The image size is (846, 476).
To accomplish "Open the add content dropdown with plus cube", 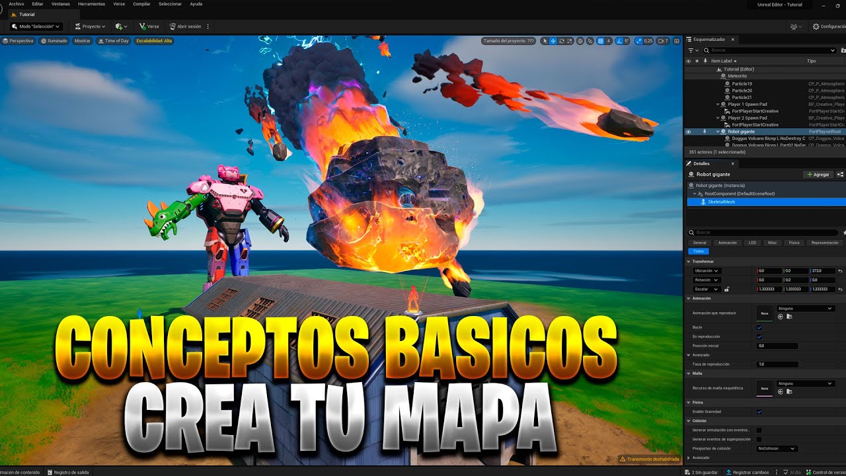I will coord(122,26).
